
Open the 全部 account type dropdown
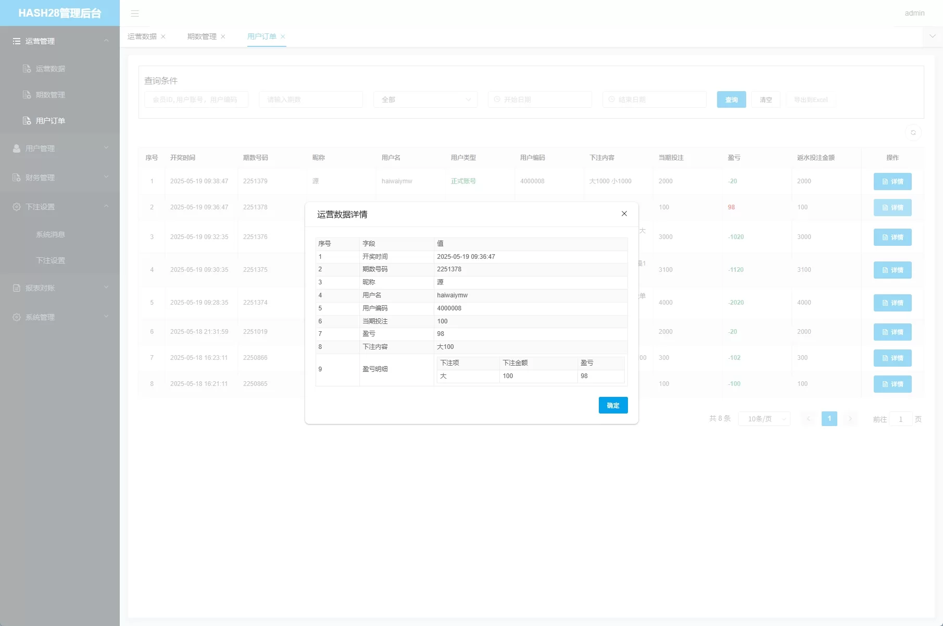click(425, 99)
